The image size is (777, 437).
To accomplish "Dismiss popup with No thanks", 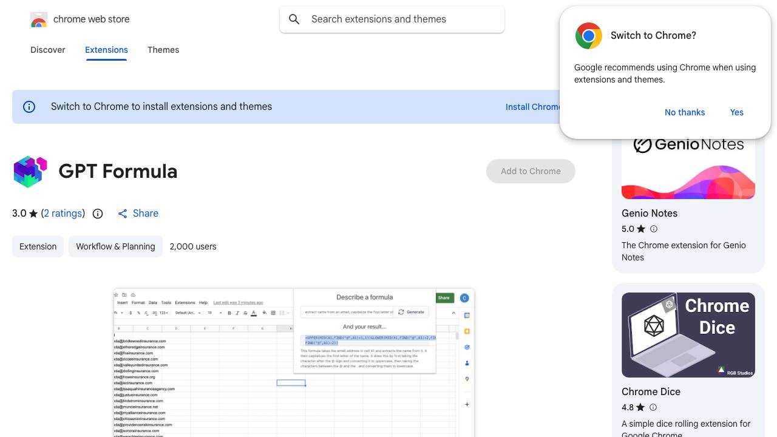I will click(685, 112).
